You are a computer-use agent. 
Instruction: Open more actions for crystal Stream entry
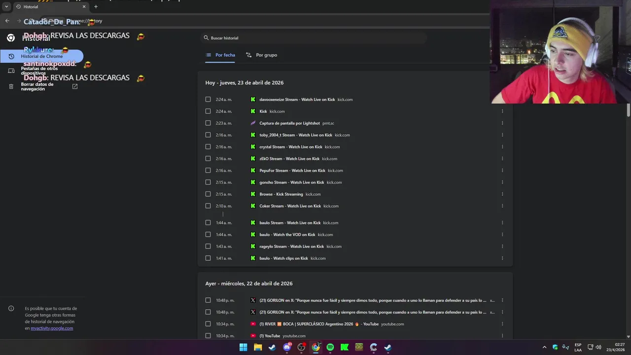coord(502,147)
